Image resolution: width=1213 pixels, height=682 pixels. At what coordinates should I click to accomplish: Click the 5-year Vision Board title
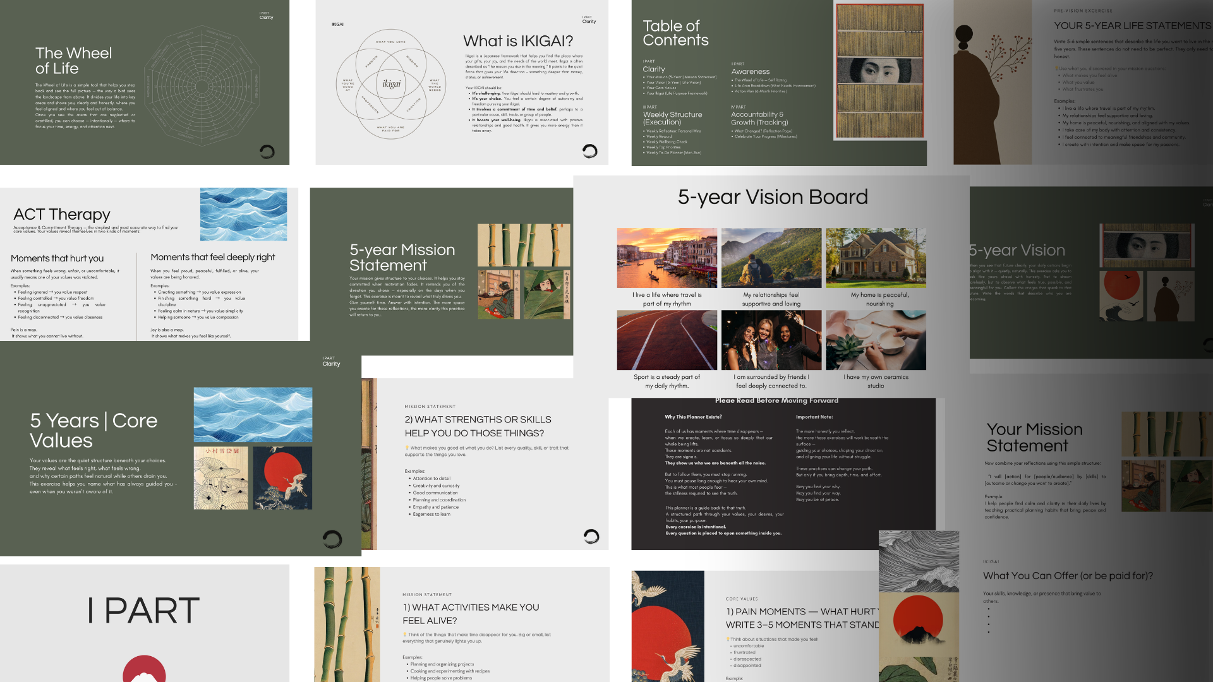click(773, 197)
